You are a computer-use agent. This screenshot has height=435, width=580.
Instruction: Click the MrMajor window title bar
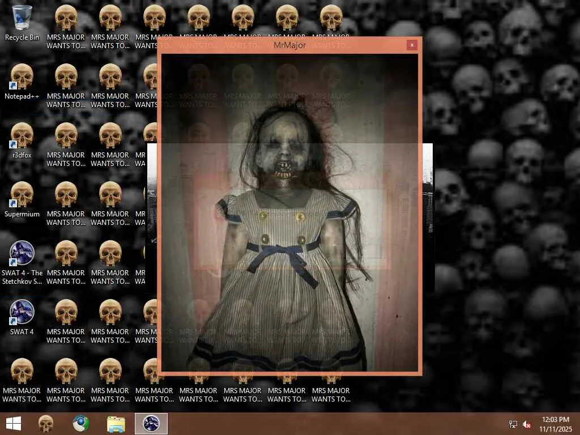[x=289, y=45]
